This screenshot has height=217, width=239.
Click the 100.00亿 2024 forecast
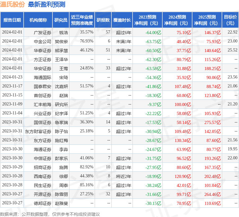pyautogui.click(x=183, y=104)
